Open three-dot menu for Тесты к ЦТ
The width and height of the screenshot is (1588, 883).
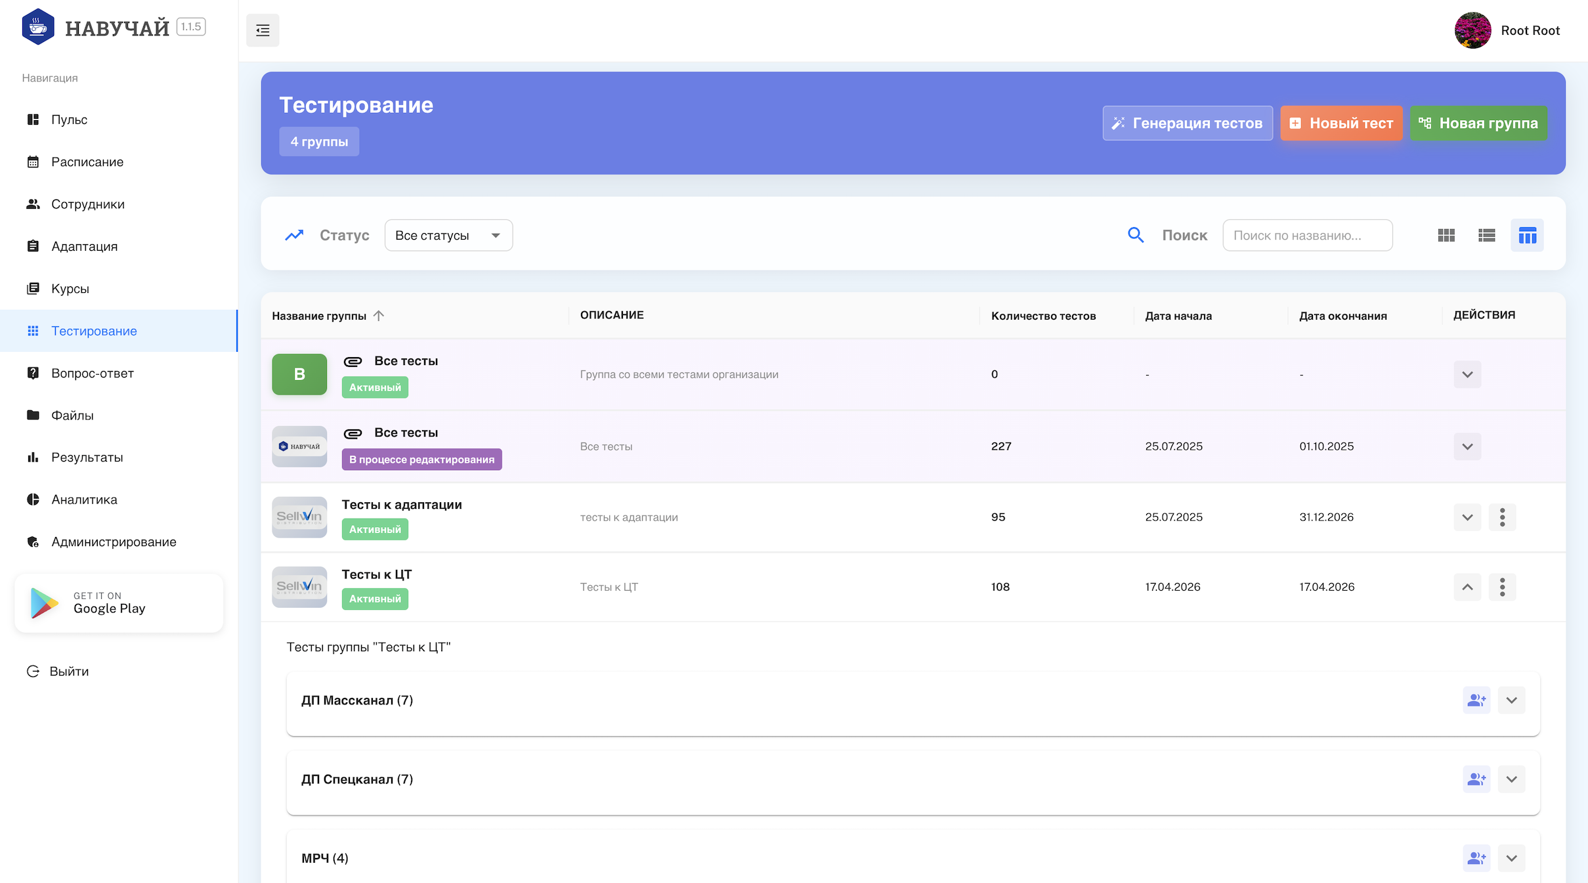(x=1502, y=587)
